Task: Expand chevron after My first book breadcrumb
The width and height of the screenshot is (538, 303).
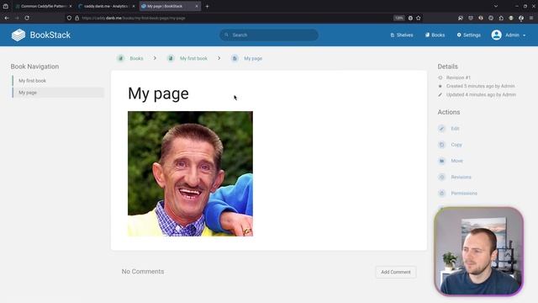Action: click(x=219, y=58)
